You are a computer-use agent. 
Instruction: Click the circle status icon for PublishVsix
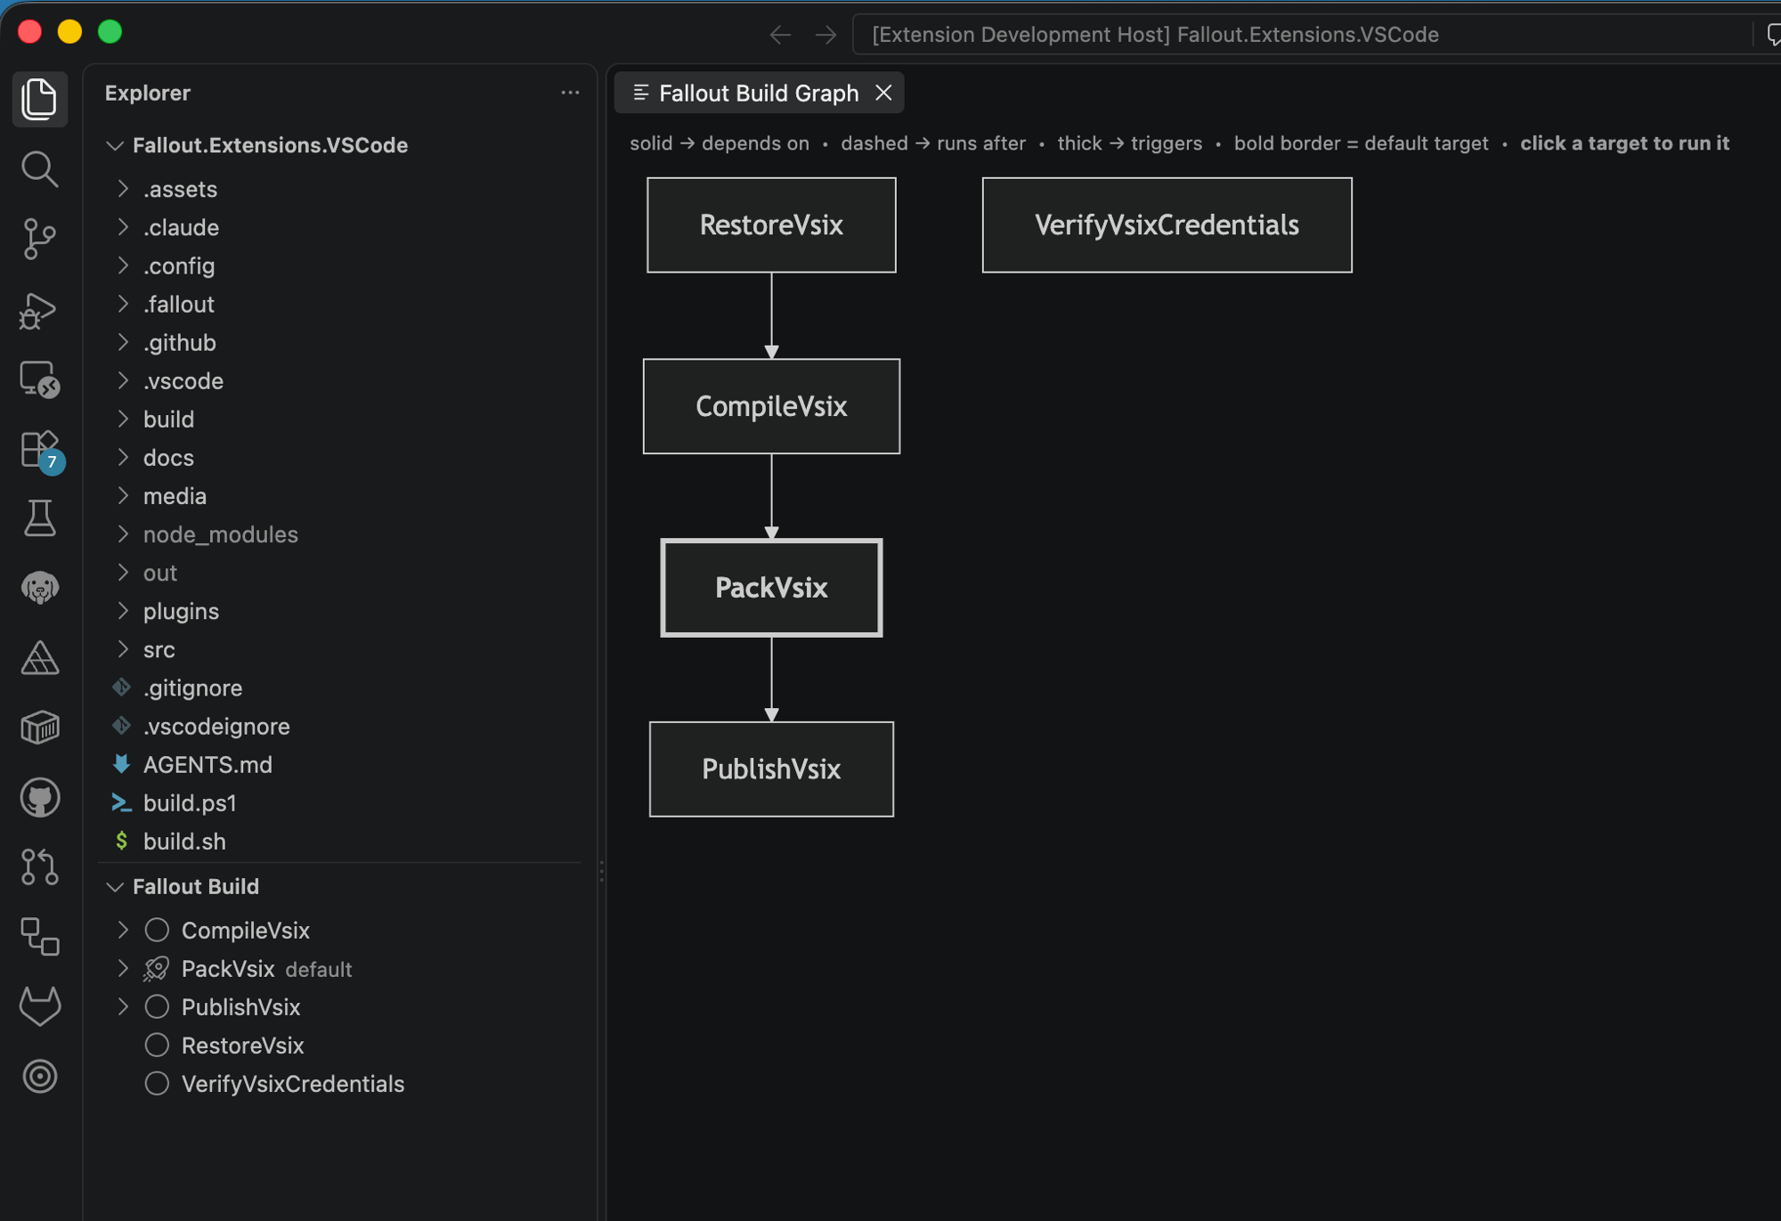(157, 1007)
